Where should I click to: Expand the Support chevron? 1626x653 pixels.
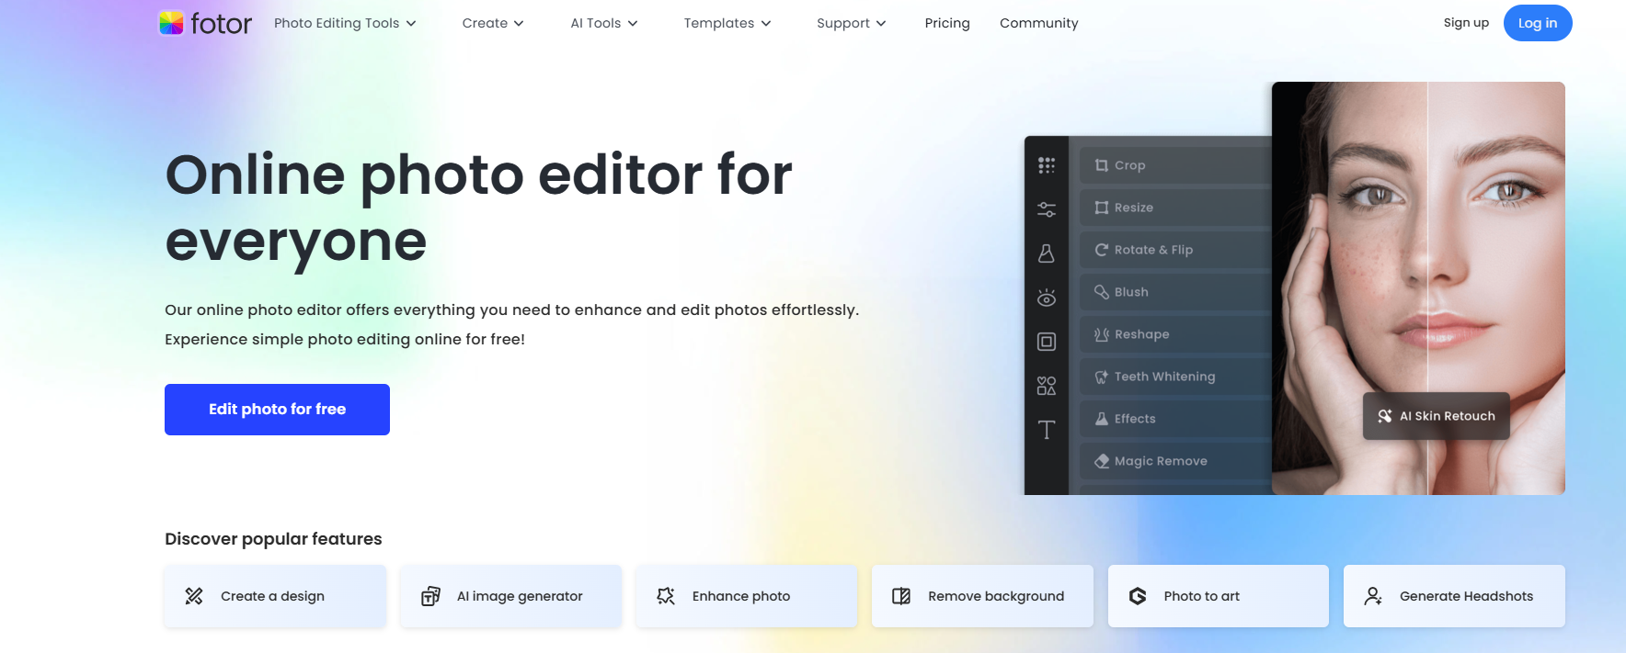tap(881, 24)
